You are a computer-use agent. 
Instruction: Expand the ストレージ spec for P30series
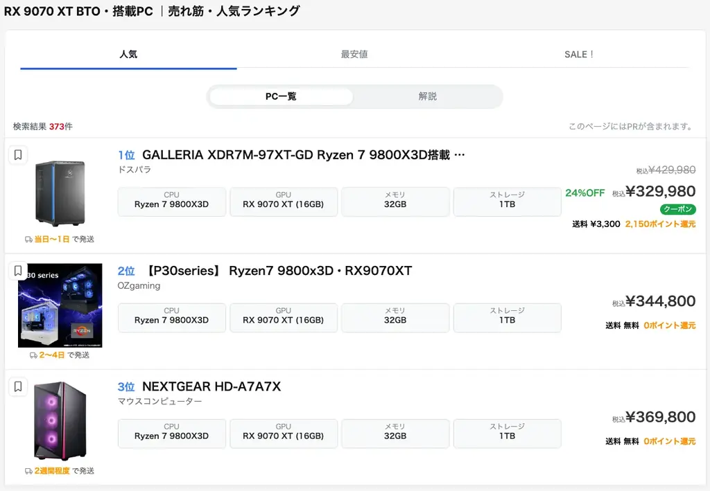click(x=506, y=318)
